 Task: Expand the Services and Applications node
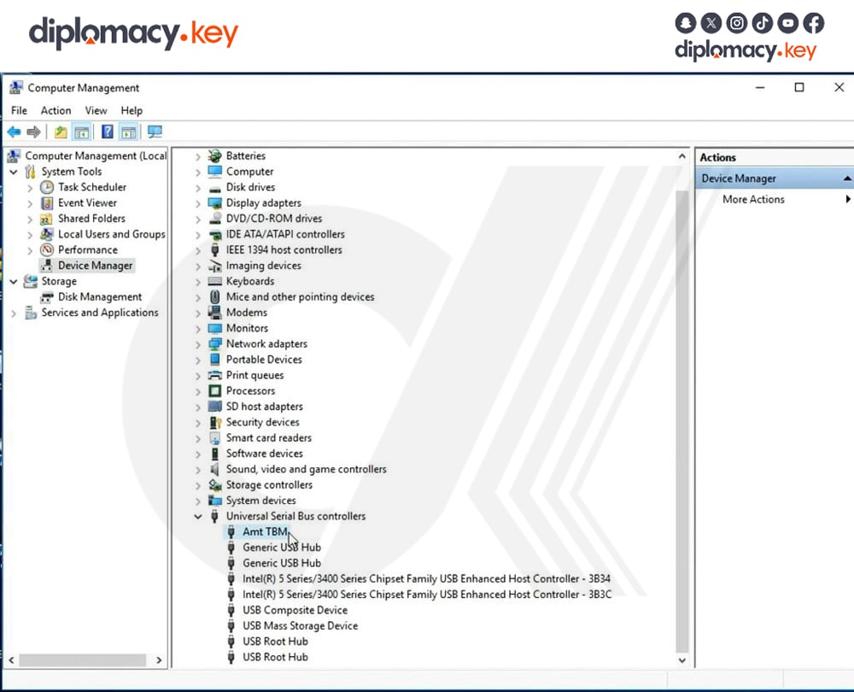tap(14, 313)
